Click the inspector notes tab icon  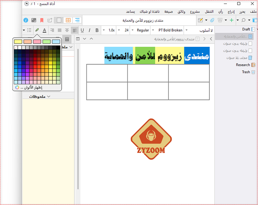tap(67, 39)
